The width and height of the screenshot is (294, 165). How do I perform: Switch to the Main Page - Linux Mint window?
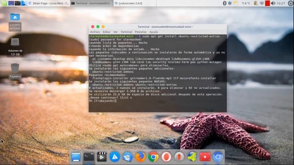pos(49,3)
